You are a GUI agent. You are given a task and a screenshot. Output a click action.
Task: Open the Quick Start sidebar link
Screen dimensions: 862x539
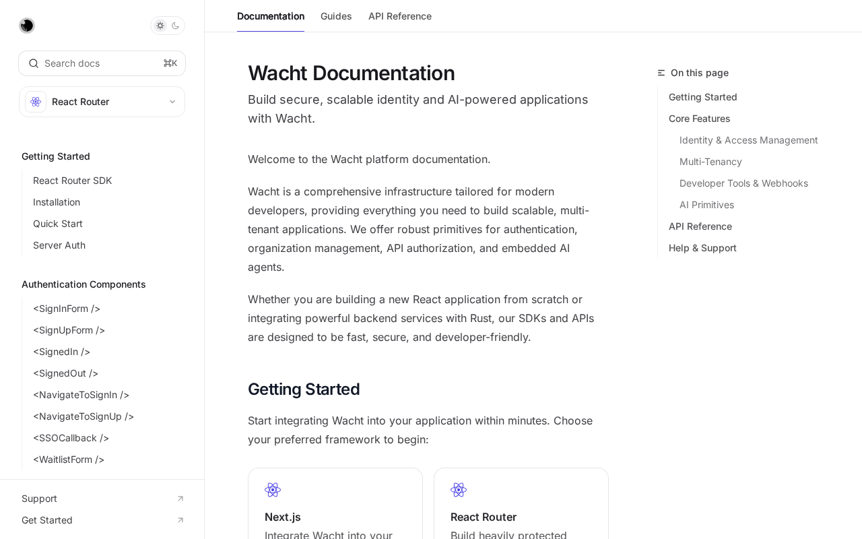[x=58, y=224]
